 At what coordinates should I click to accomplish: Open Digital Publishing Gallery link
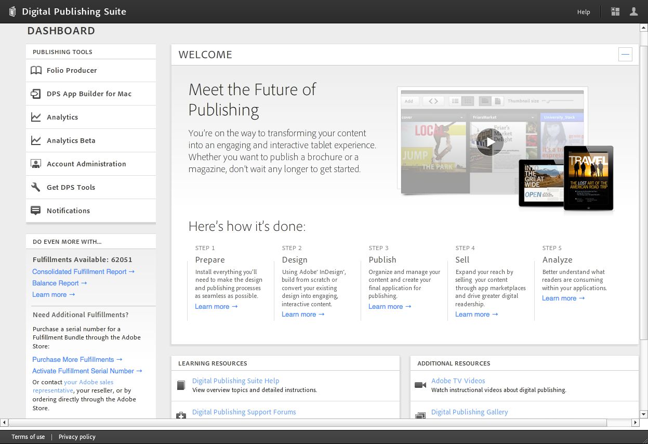[469, 412]
